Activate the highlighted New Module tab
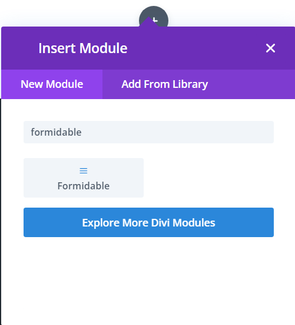Image resolution: width=295 pixels, height=325 pixels. click(x=52, y=84)
